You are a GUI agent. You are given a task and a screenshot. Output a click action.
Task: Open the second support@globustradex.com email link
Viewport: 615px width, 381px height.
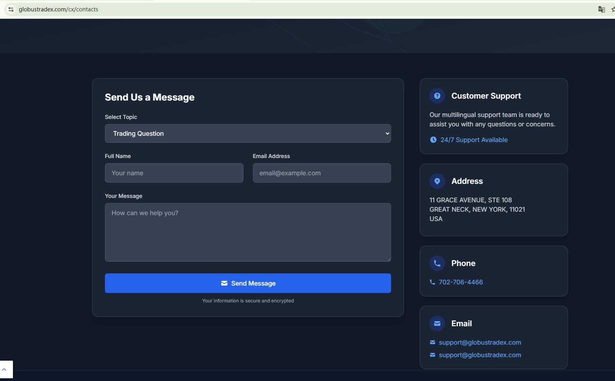pyautogui.click(x=480, y=355)
